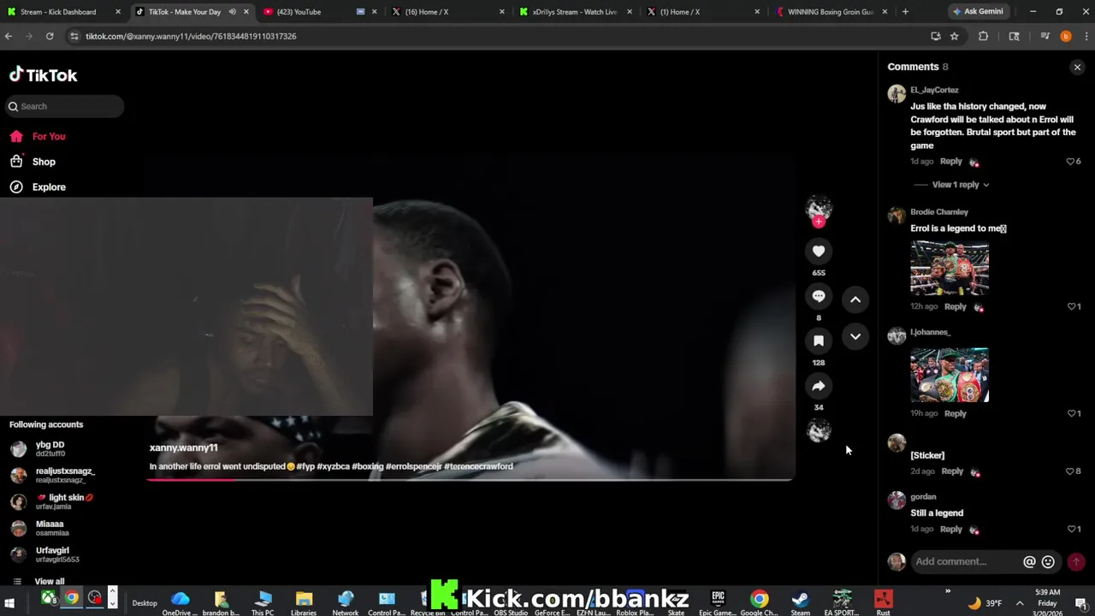Open l.johannes_ comment image
1095x616 pixels.
[x=950, y=375]
